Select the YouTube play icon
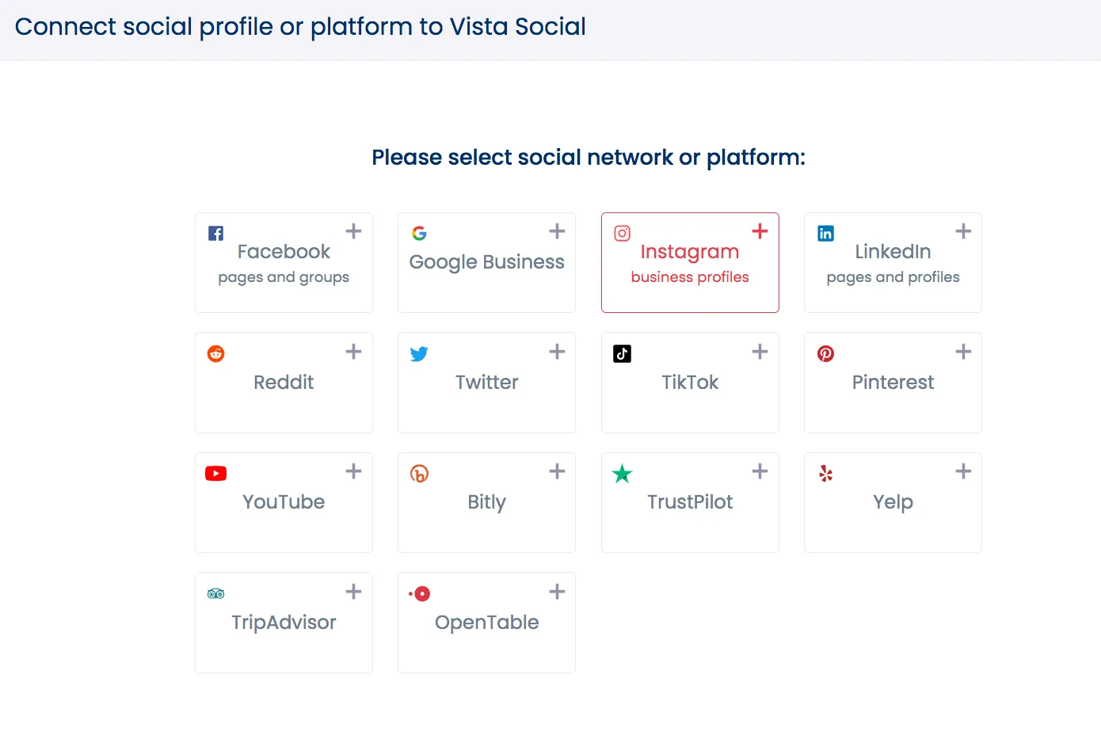This screenshot has height=751, width=1101. 215,473
